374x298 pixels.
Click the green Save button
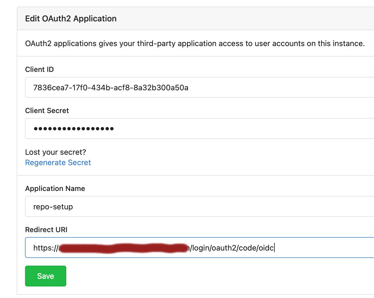[46, 276]
